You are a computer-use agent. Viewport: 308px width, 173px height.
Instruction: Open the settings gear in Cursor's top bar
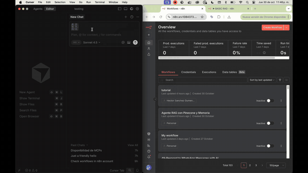[x=137, y=9]
